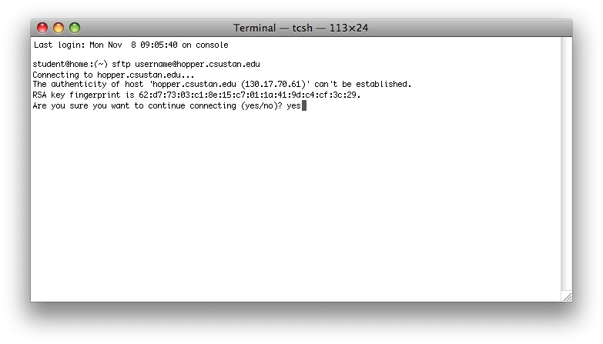The image size is (603, 344).
Task: Zoom the Terminal window with green button
Action: click(75, 28)
